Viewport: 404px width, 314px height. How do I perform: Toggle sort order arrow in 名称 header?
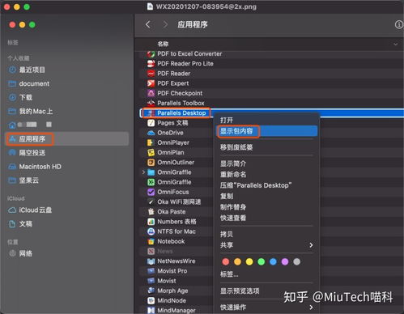click(x=395, y=44)
